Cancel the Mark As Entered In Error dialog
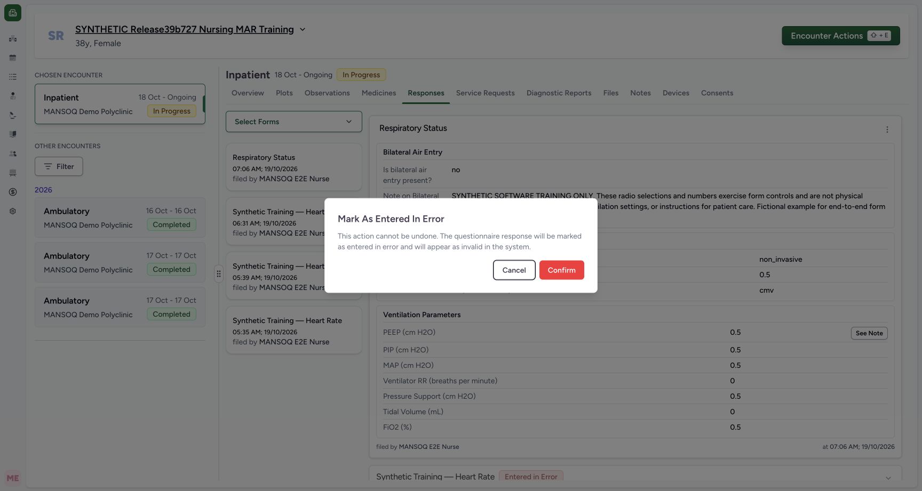922x491 pixels. [x=514, y=270]
